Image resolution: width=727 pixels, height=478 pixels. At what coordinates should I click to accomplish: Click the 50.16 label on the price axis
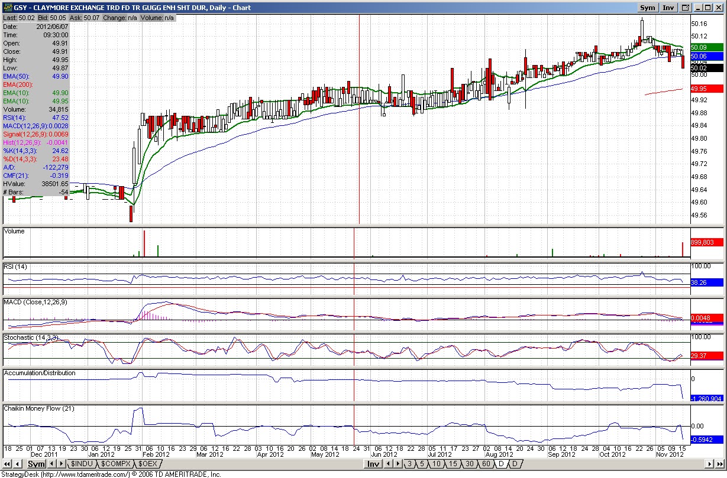click(699, 24)
